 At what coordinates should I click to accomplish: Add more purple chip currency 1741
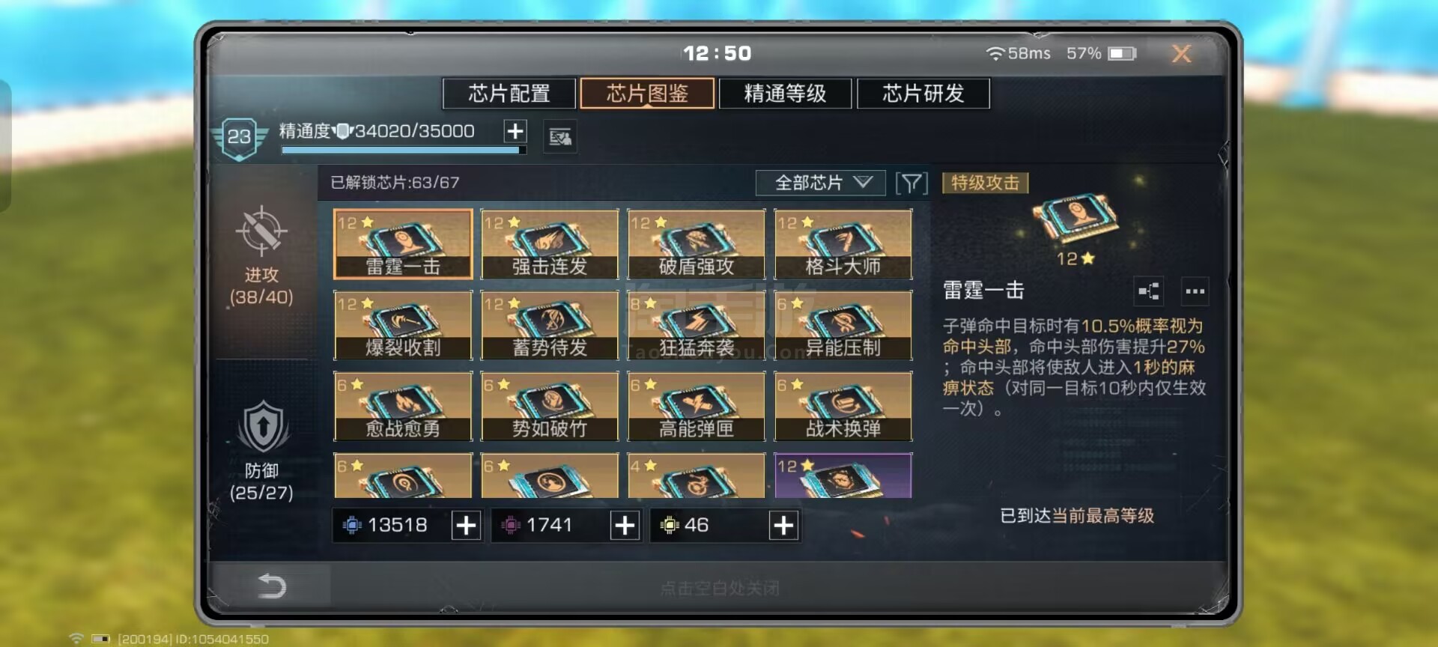click(x=625, y=526)
